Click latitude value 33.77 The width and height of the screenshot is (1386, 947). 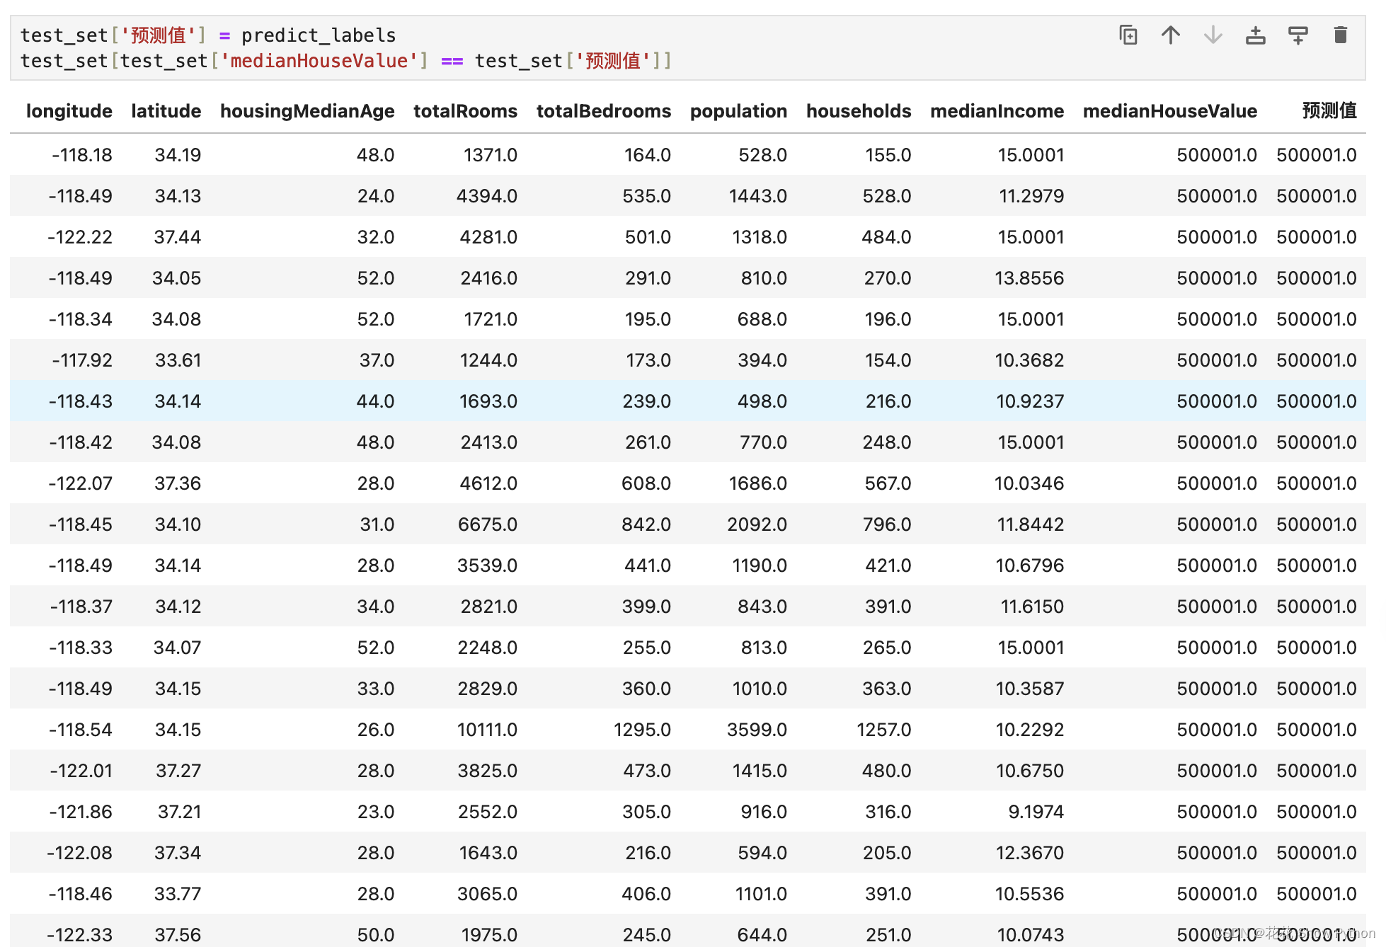[178, 894]
